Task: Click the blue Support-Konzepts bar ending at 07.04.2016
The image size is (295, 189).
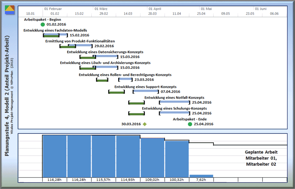Action: pos(146,91)
